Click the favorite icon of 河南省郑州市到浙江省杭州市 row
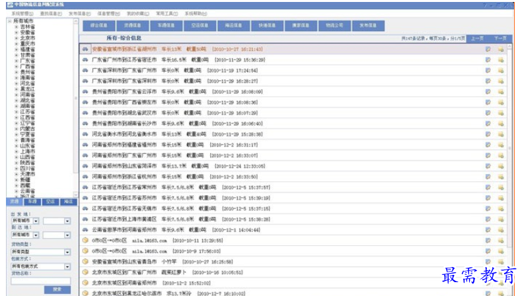 (501, 177)
